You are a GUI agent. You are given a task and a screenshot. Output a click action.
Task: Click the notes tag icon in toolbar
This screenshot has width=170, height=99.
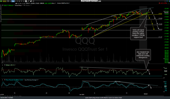coord(31,1)
